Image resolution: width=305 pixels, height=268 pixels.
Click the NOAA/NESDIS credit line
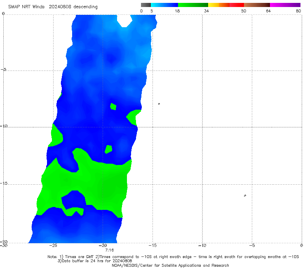tap(170, 266)
